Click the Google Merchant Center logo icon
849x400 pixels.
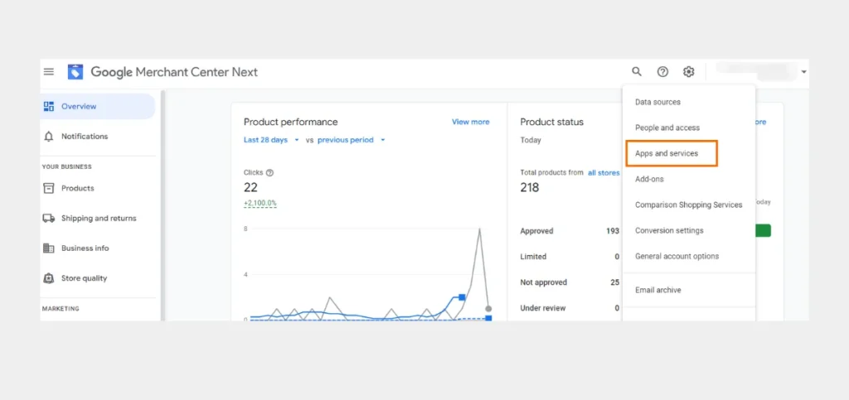coord(75,72)
